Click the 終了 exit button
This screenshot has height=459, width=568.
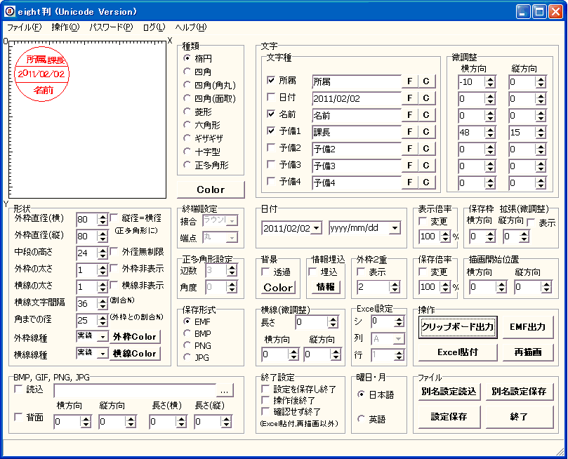coord(519,417)
